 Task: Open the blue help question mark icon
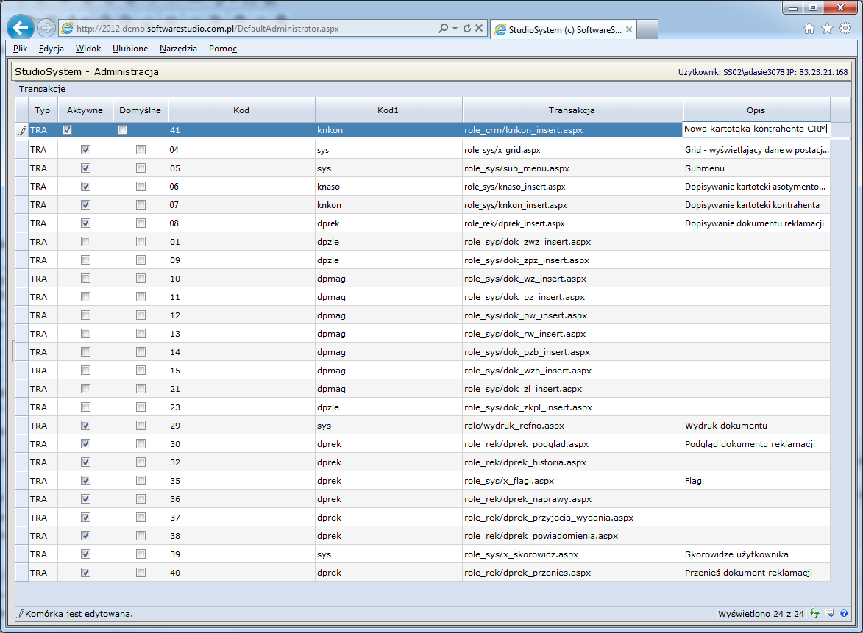point(844,613)
